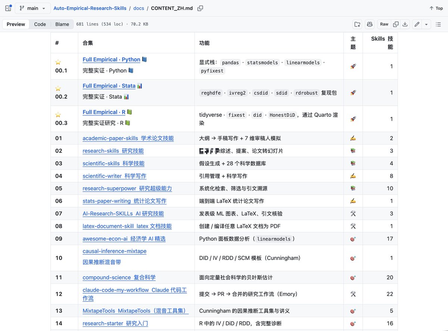Click books emoji in scientific-skills row
The height and width of the screenshot is (331, 448).
coord(353,163)
